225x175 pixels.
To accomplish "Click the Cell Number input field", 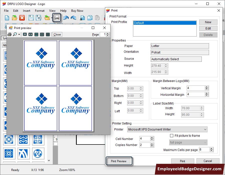I will (145, 138).
